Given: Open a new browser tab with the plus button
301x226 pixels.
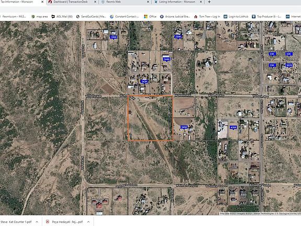Looking at the screenshot, I should (209, 2).
